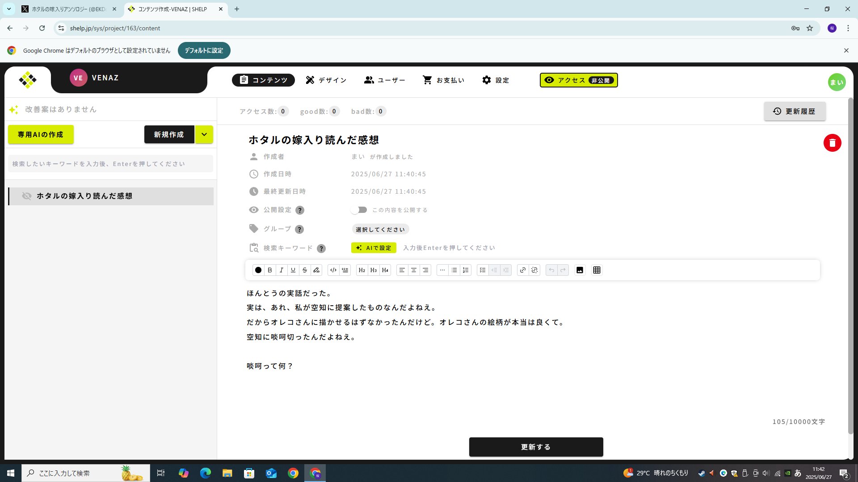Image resolution: width=858 pixels, height=482 pixels.
Task: Apply H2 heading style
Action: (362, 270)
